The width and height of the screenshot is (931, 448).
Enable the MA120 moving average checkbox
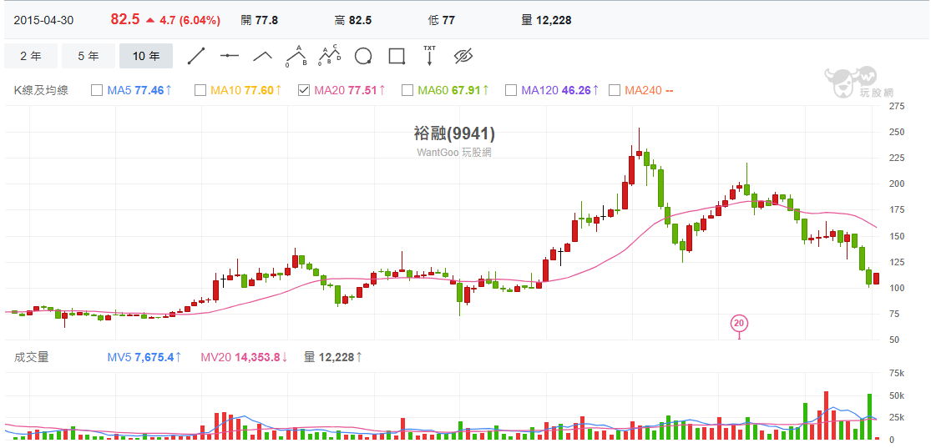pyautogui.click(x=511, y=90)
